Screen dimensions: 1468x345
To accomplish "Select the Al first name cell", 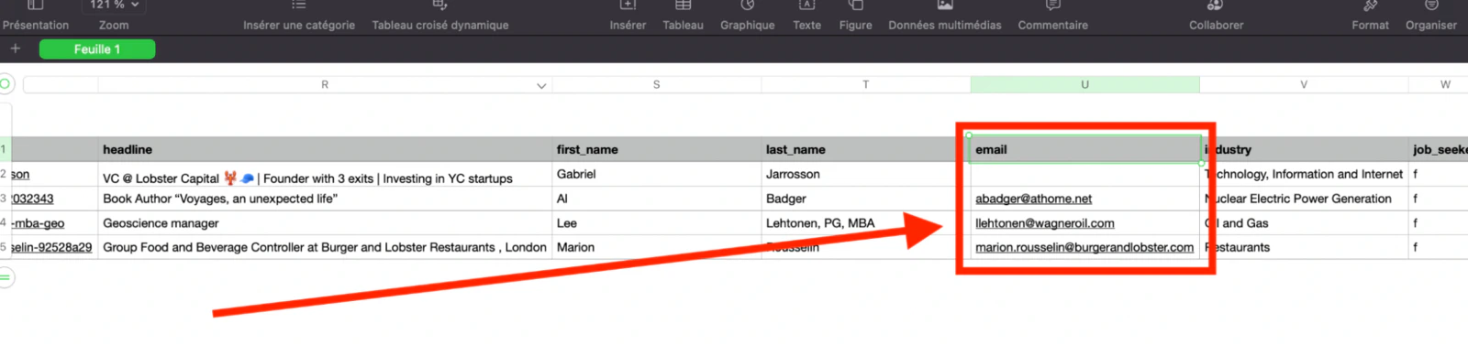I will pyautogui.click(x=657, y=199).
